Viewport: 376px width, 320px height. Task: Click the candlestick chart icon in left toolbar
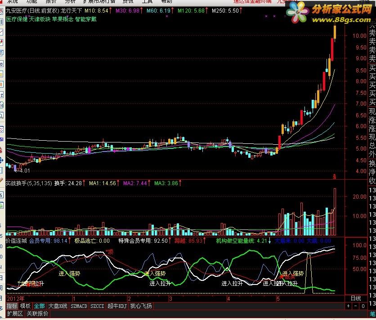pyautogui.click(x=1, y=43)
